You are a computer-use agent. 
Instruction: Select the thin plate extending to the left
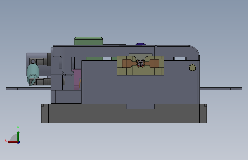[28, 89]
